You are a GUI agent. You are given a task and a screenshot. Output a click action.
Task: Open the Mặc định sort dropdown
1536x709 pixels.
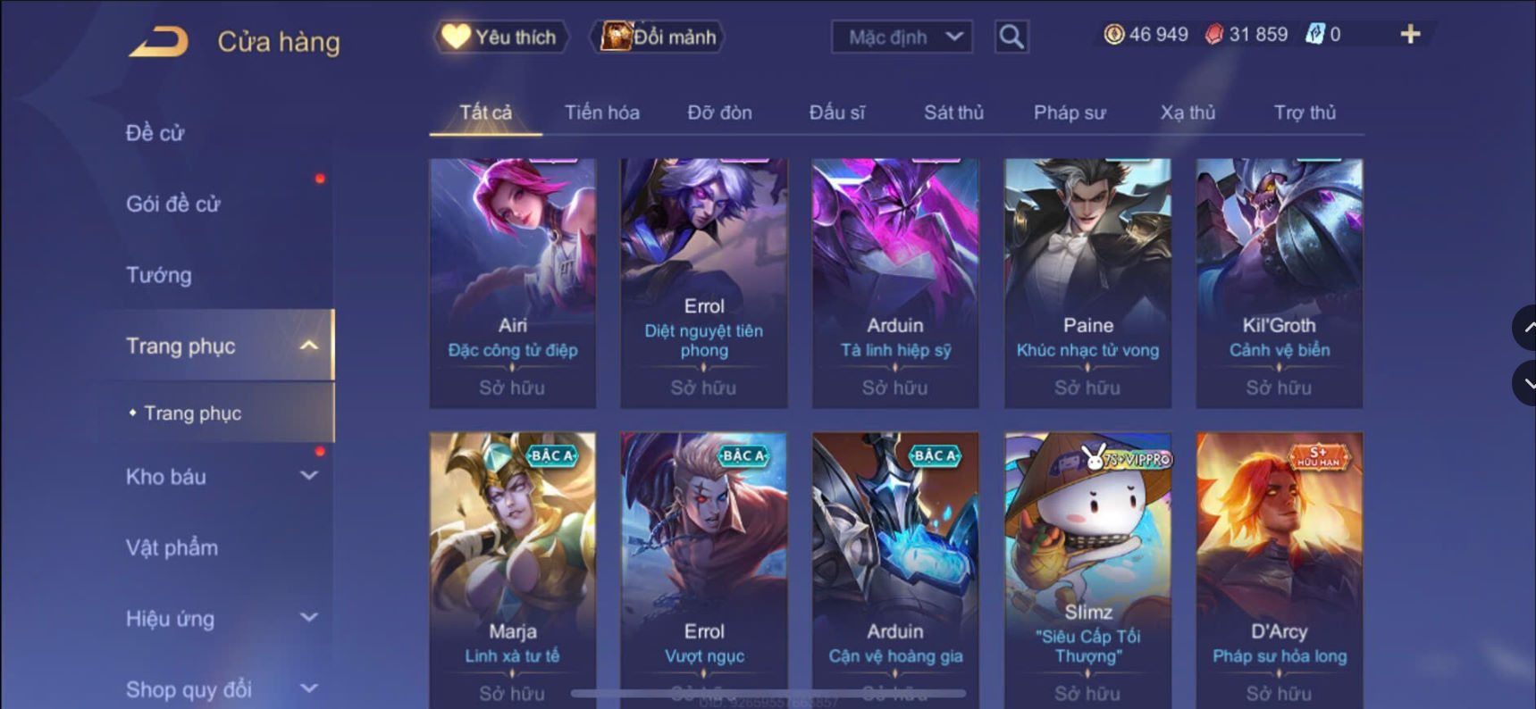pyautogui.click(x=902, y=37)
